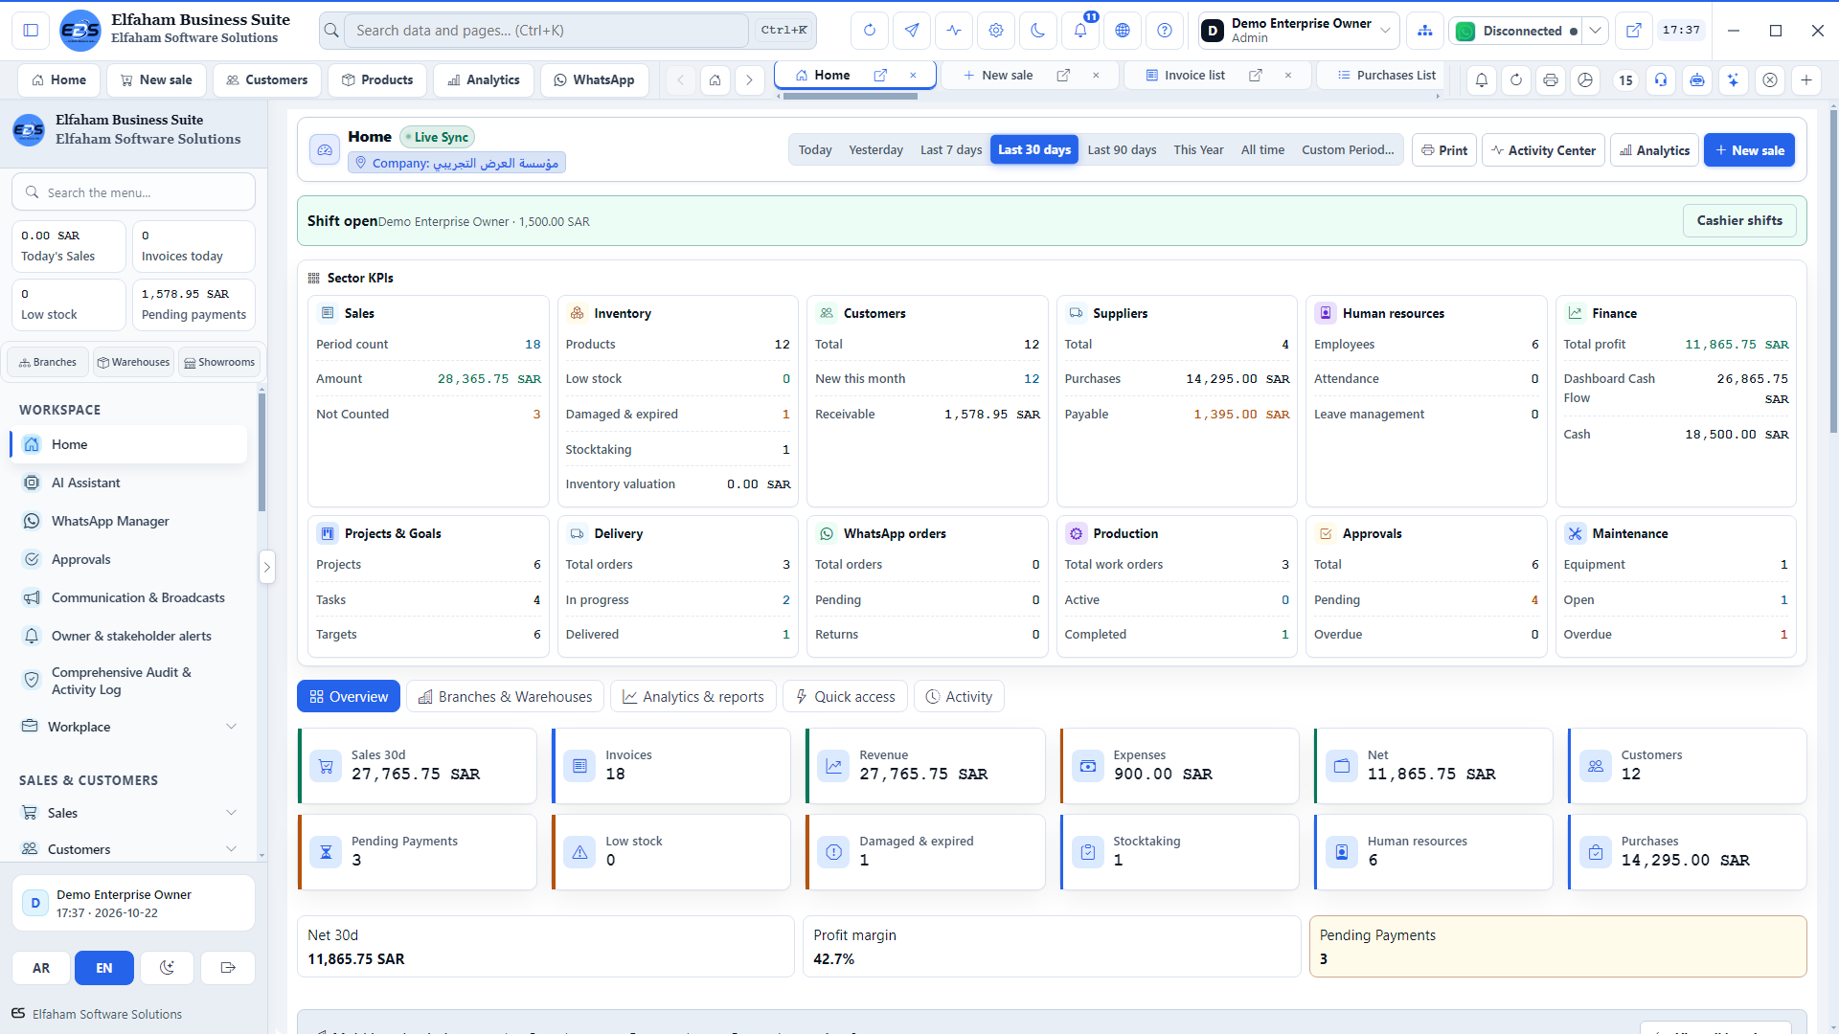Open settings gear icon in top bar
This screenshot has height=1034, width=1839.
996,31
